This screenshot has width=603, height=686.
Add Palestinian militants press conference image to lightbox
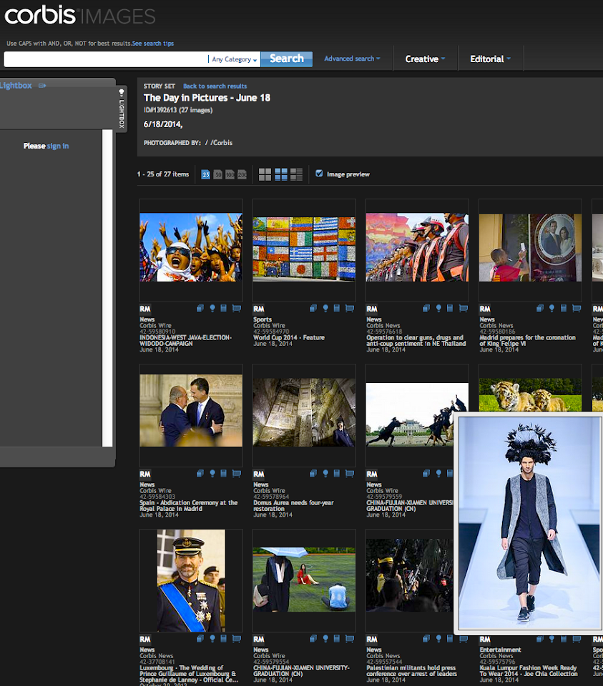point(438,639)
